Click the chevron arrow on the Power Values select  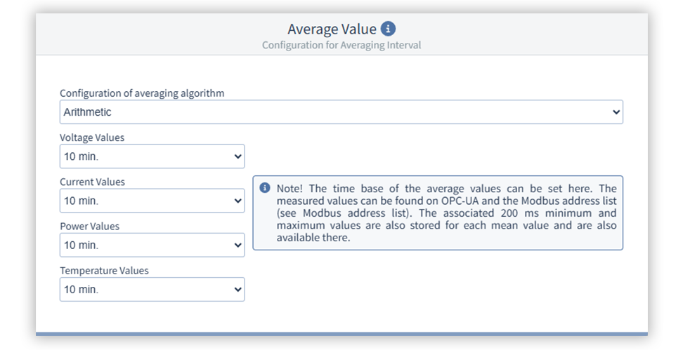[238, 245]
